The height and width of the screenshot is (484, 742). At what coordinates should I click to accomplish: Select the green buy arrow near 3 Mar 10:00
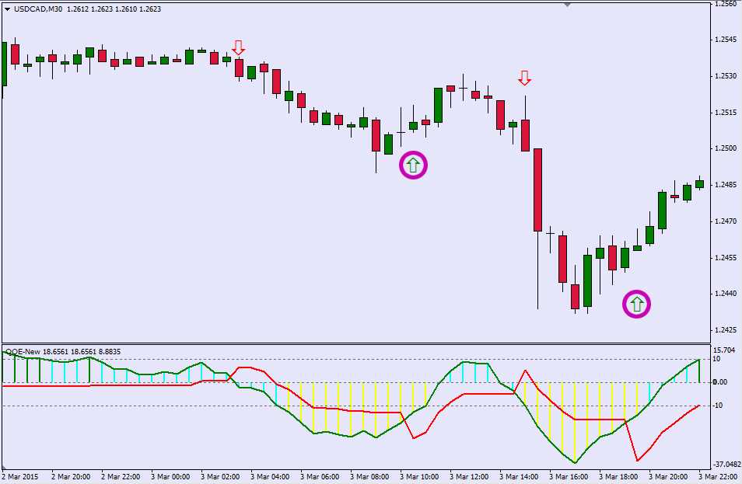413,165
